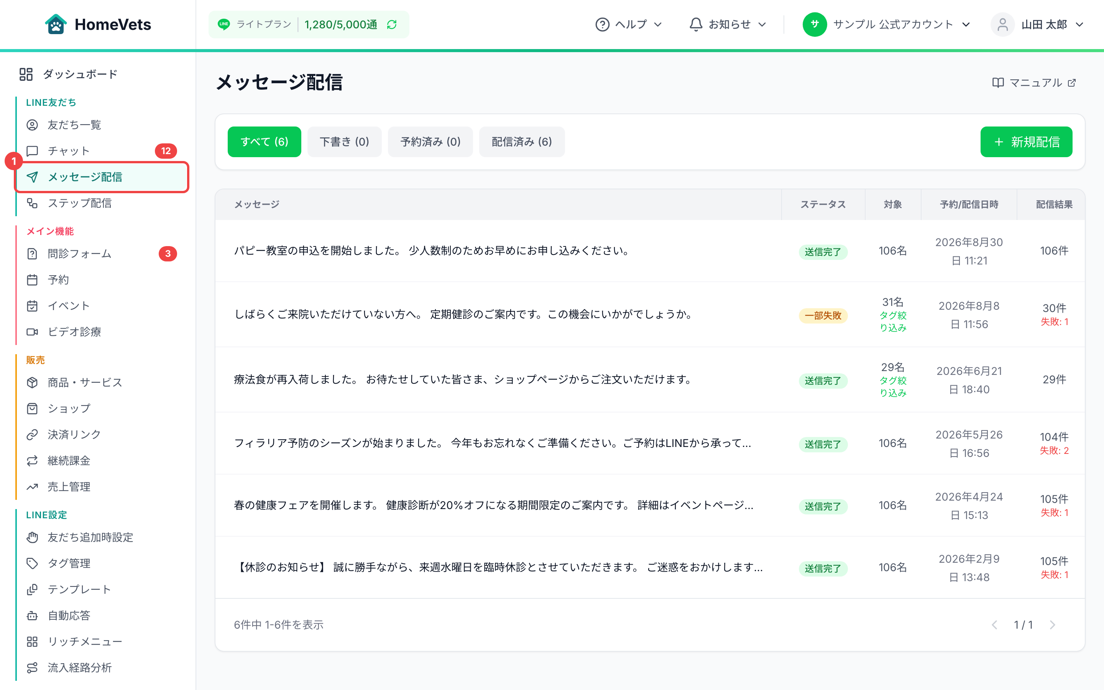Open the マニュアル external link

[x=1034, y=82]
